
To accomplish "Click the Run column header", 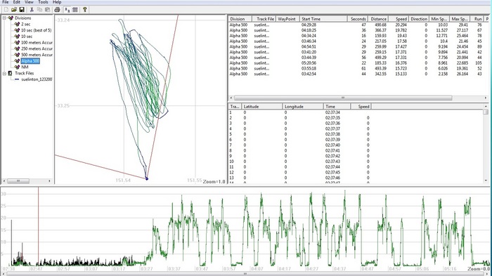I will coord(477,19).
